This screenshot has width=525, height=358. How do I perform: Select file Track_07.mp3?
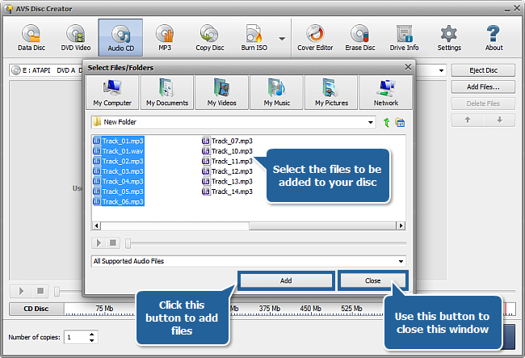(x=227, y=141)
